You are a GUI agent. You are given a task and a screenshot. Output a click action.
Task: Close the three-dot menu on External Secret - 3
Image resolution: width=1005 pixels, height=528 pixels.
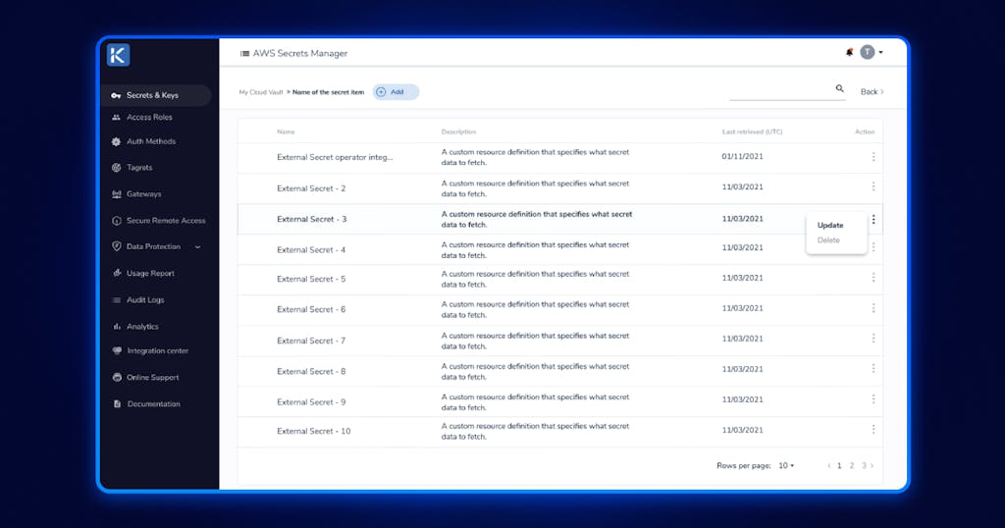pyautogui.click(x=873, y=219)
